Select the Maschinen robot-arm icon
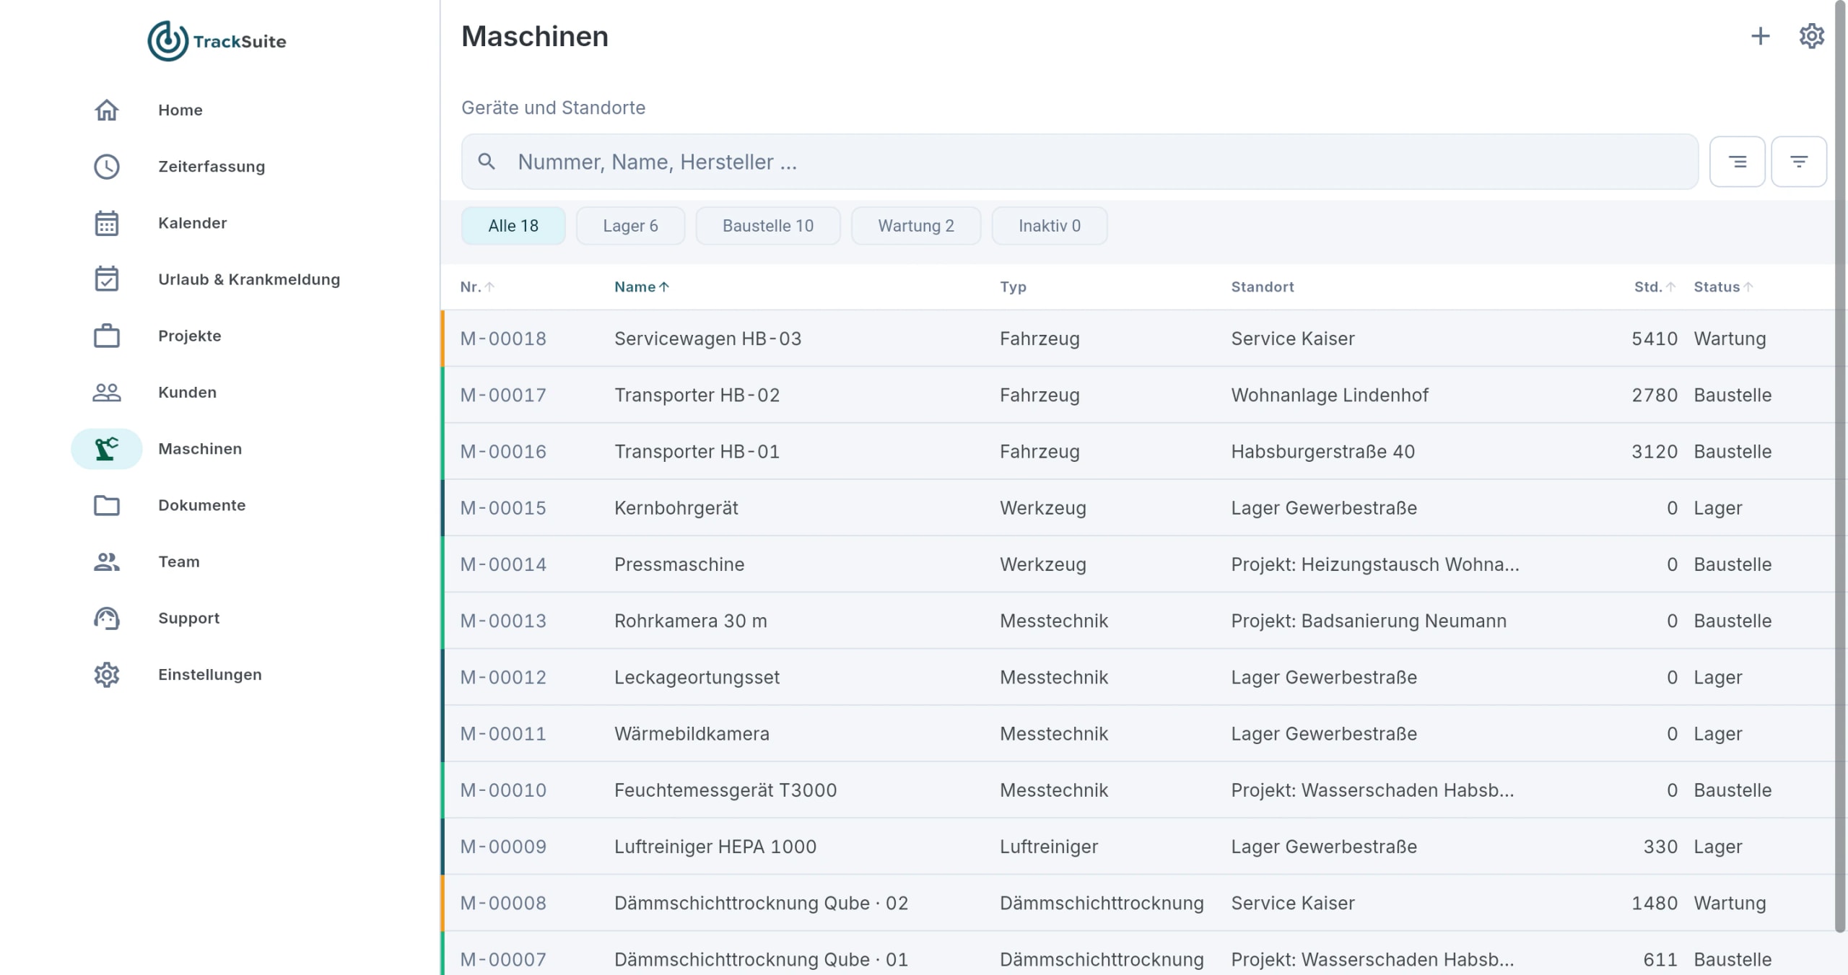 tap(107, 449)
